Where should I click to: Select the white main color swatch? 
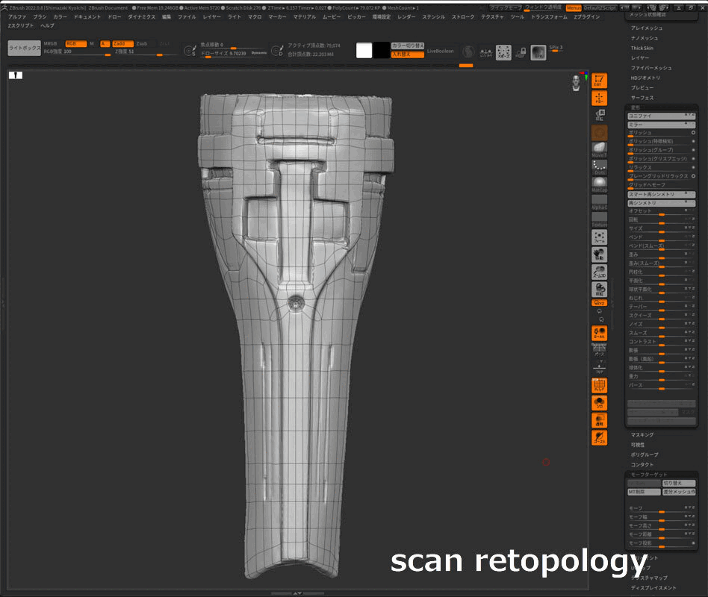click(364, 50)
